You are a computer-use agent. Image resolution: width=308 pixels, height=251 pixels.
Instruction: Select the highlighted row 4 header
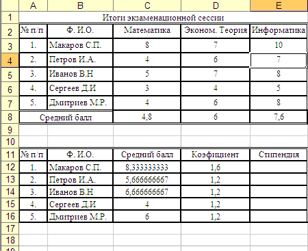pos(10,60)
